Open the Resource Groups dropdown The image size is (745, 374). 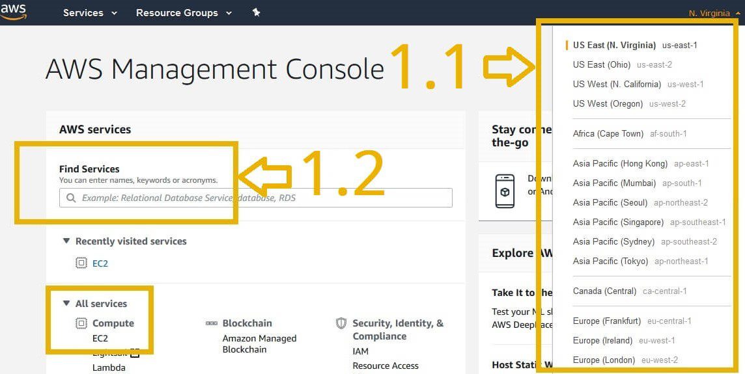(184, 13)
